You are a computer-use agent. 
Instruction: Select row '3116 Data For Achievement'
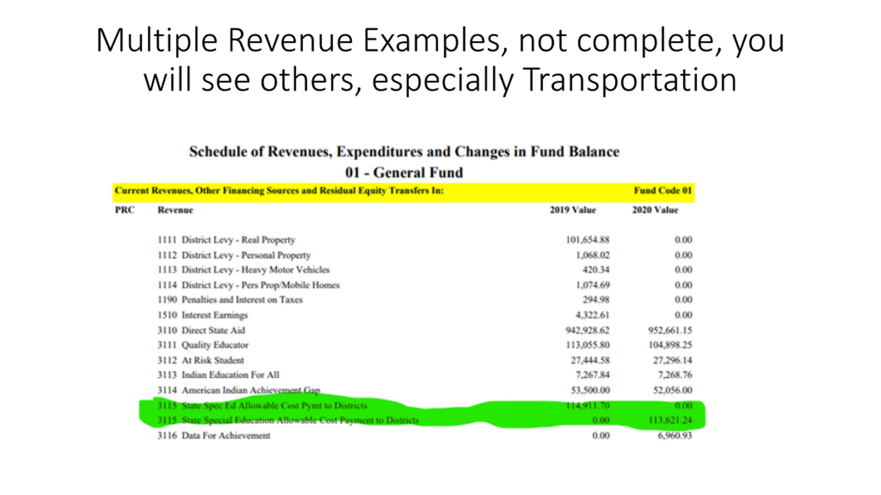pos(425,436)
